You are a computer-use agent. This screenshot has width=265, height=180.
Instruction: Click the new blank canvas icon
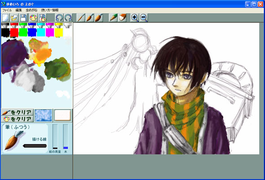pyautogui.click(x=5, y=18)
